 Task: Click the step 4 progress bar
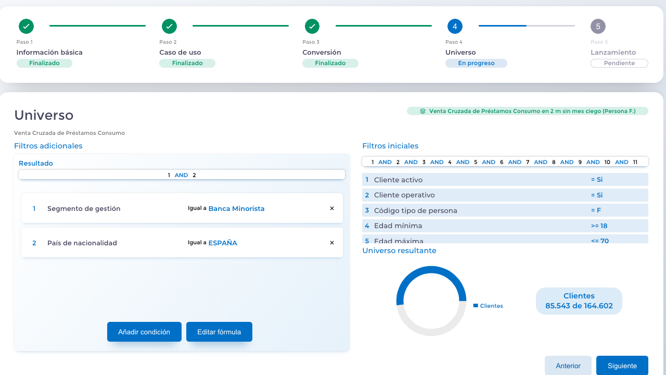[527, 26]
